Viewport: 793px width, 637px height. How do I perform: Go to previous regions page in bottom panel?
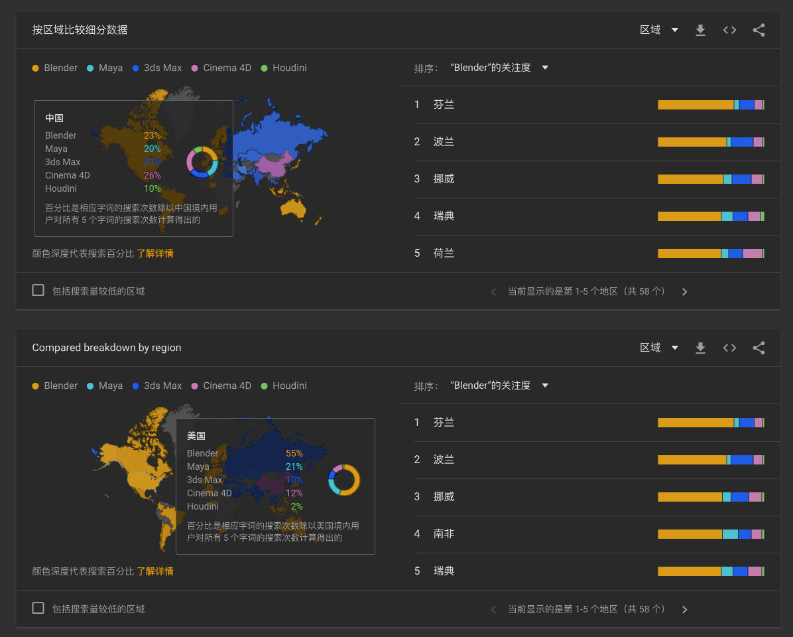(493, 609)
